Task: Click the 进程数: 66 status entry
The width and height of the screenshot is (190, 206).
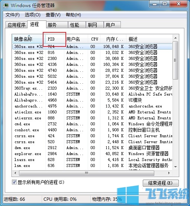Action: pyautogui.click(x=15, y=199)
